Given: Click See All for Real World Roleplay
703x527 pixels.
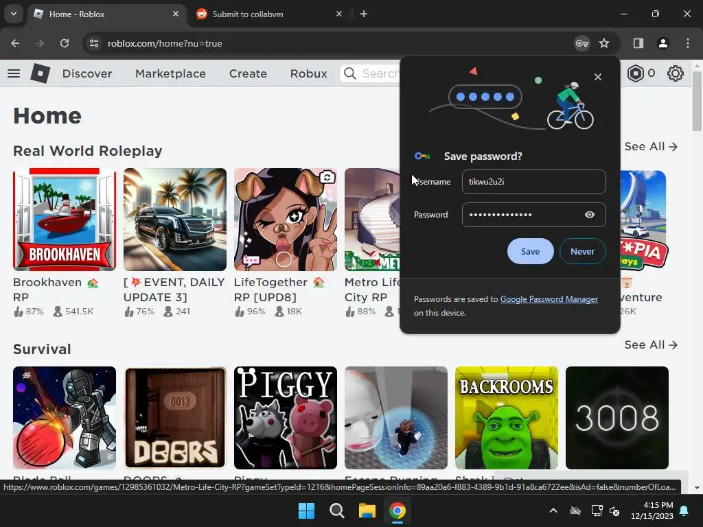Looking at the screenshot, I should pyautogui.click(x=651, y=147).
